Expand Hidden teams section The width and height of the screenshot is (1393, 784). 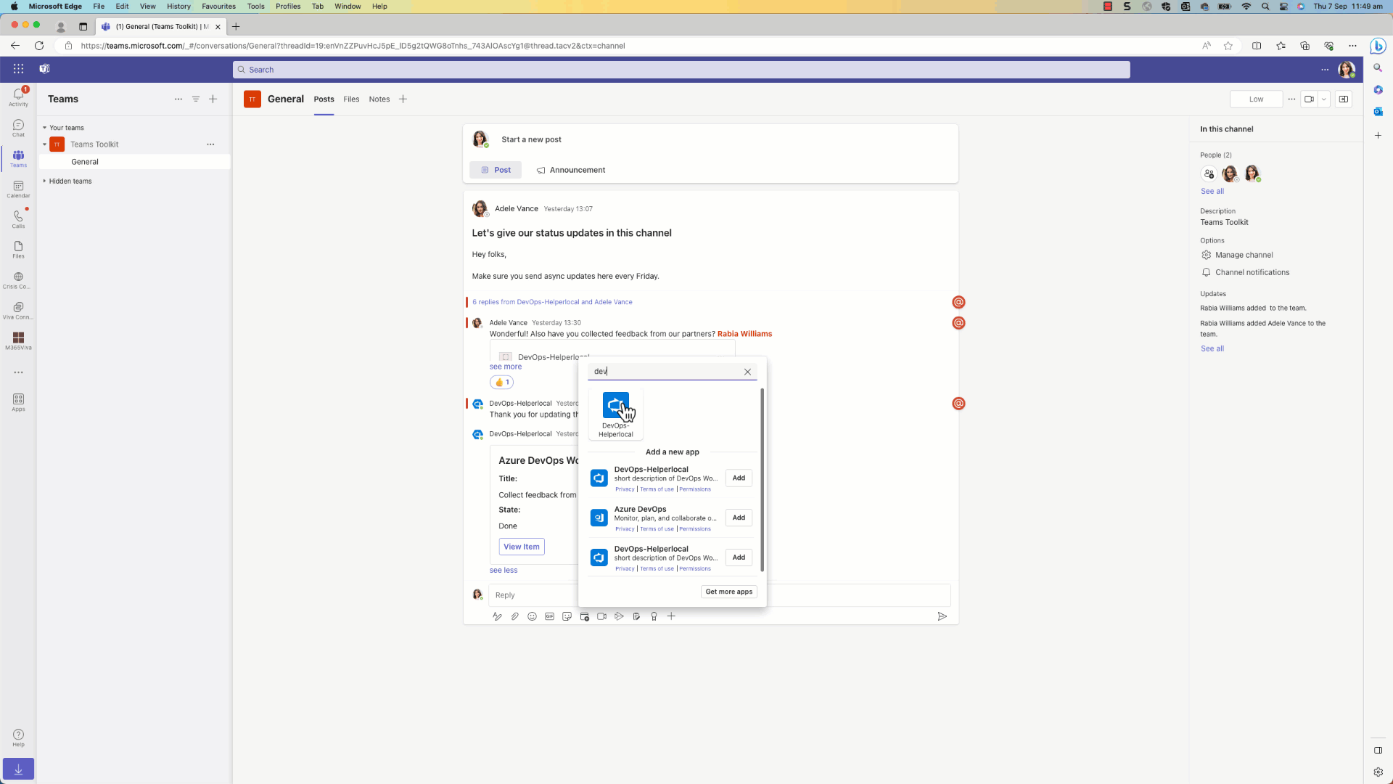click(44, 181)
